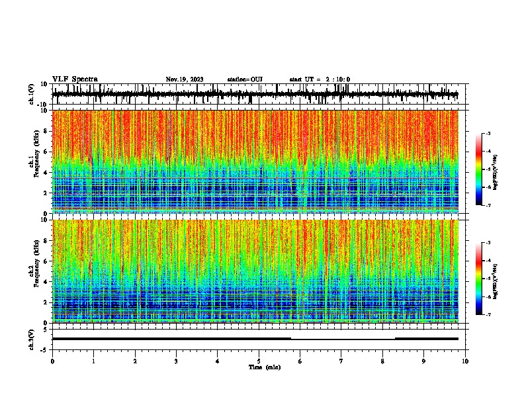524x405 pixels.
Task: Click the '4' frequency tick on ch.2 spectrogram
Action: tap(46, 282)
